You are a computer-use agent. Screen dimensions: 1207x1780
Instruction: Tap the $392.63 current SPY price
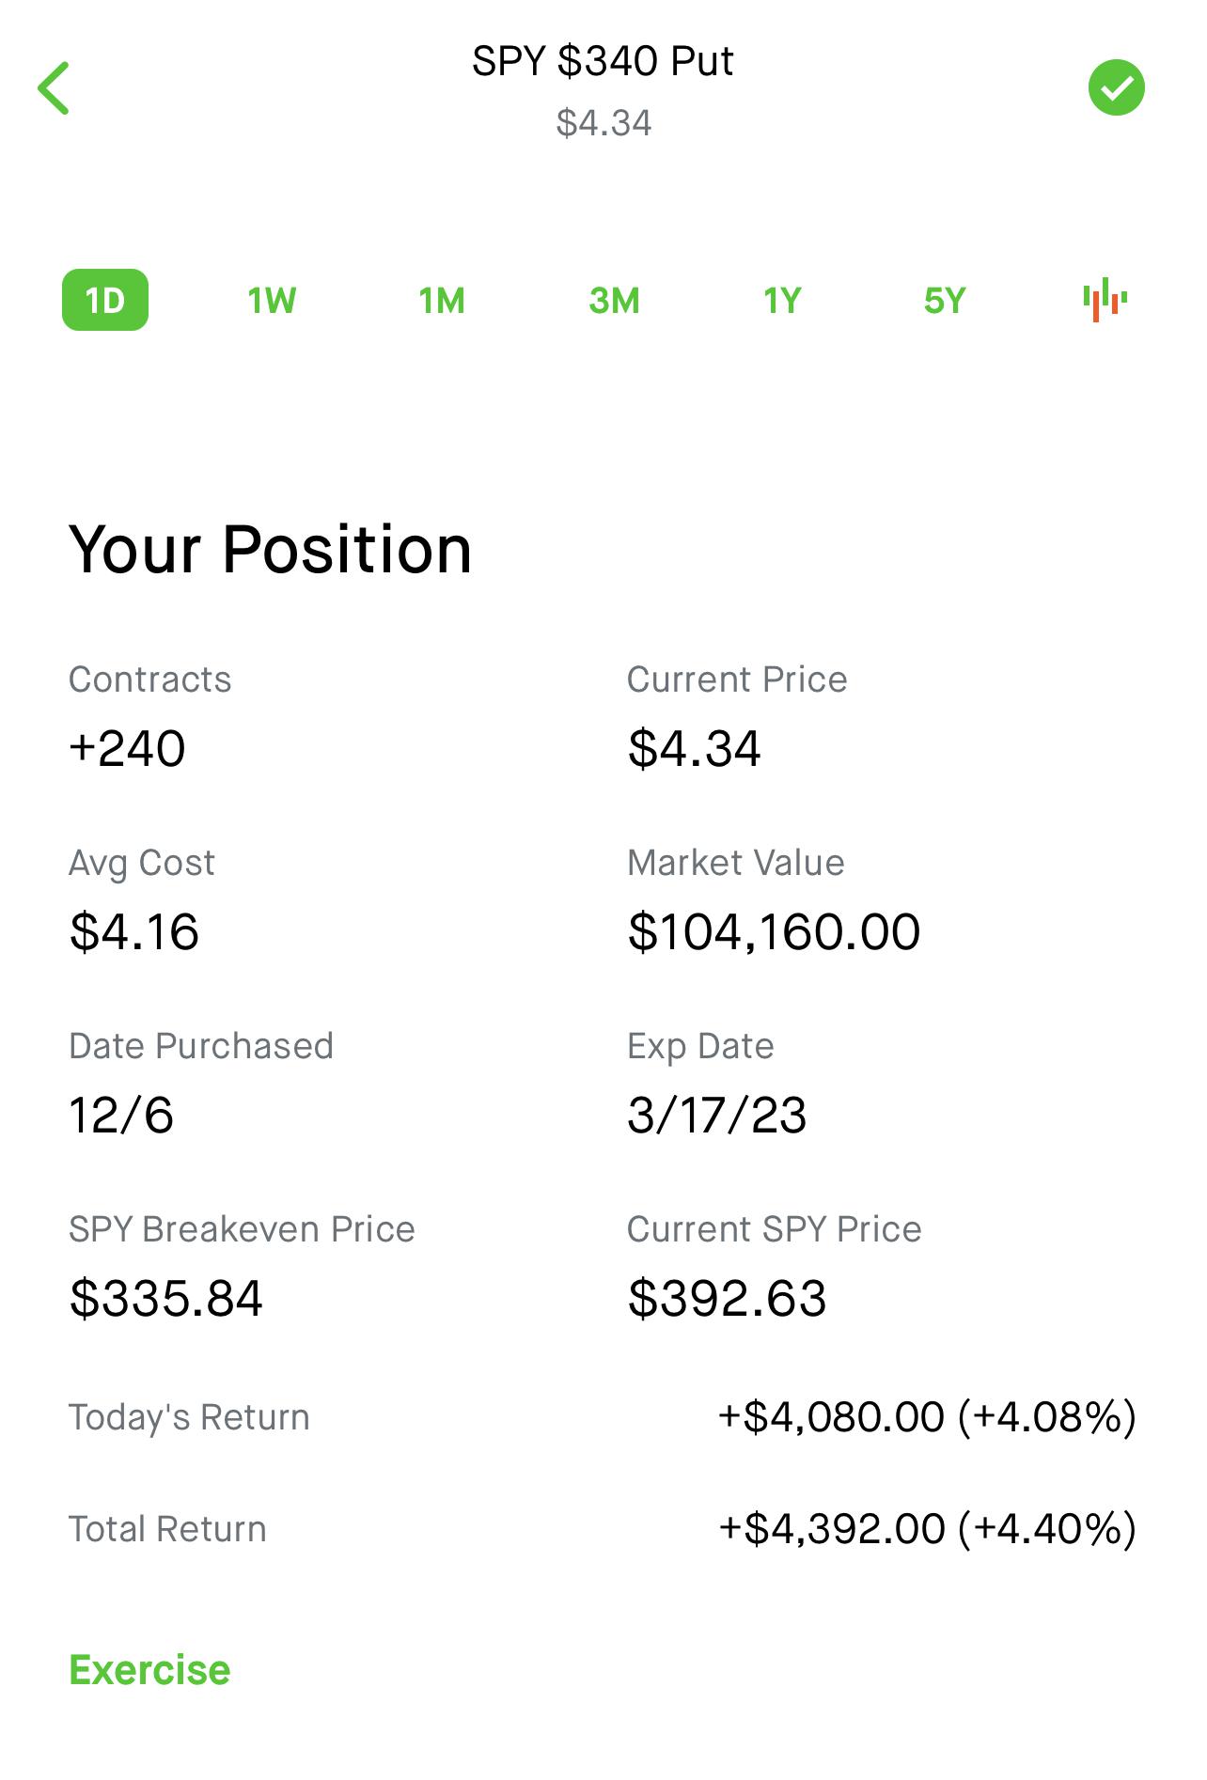pos(727,1299)
